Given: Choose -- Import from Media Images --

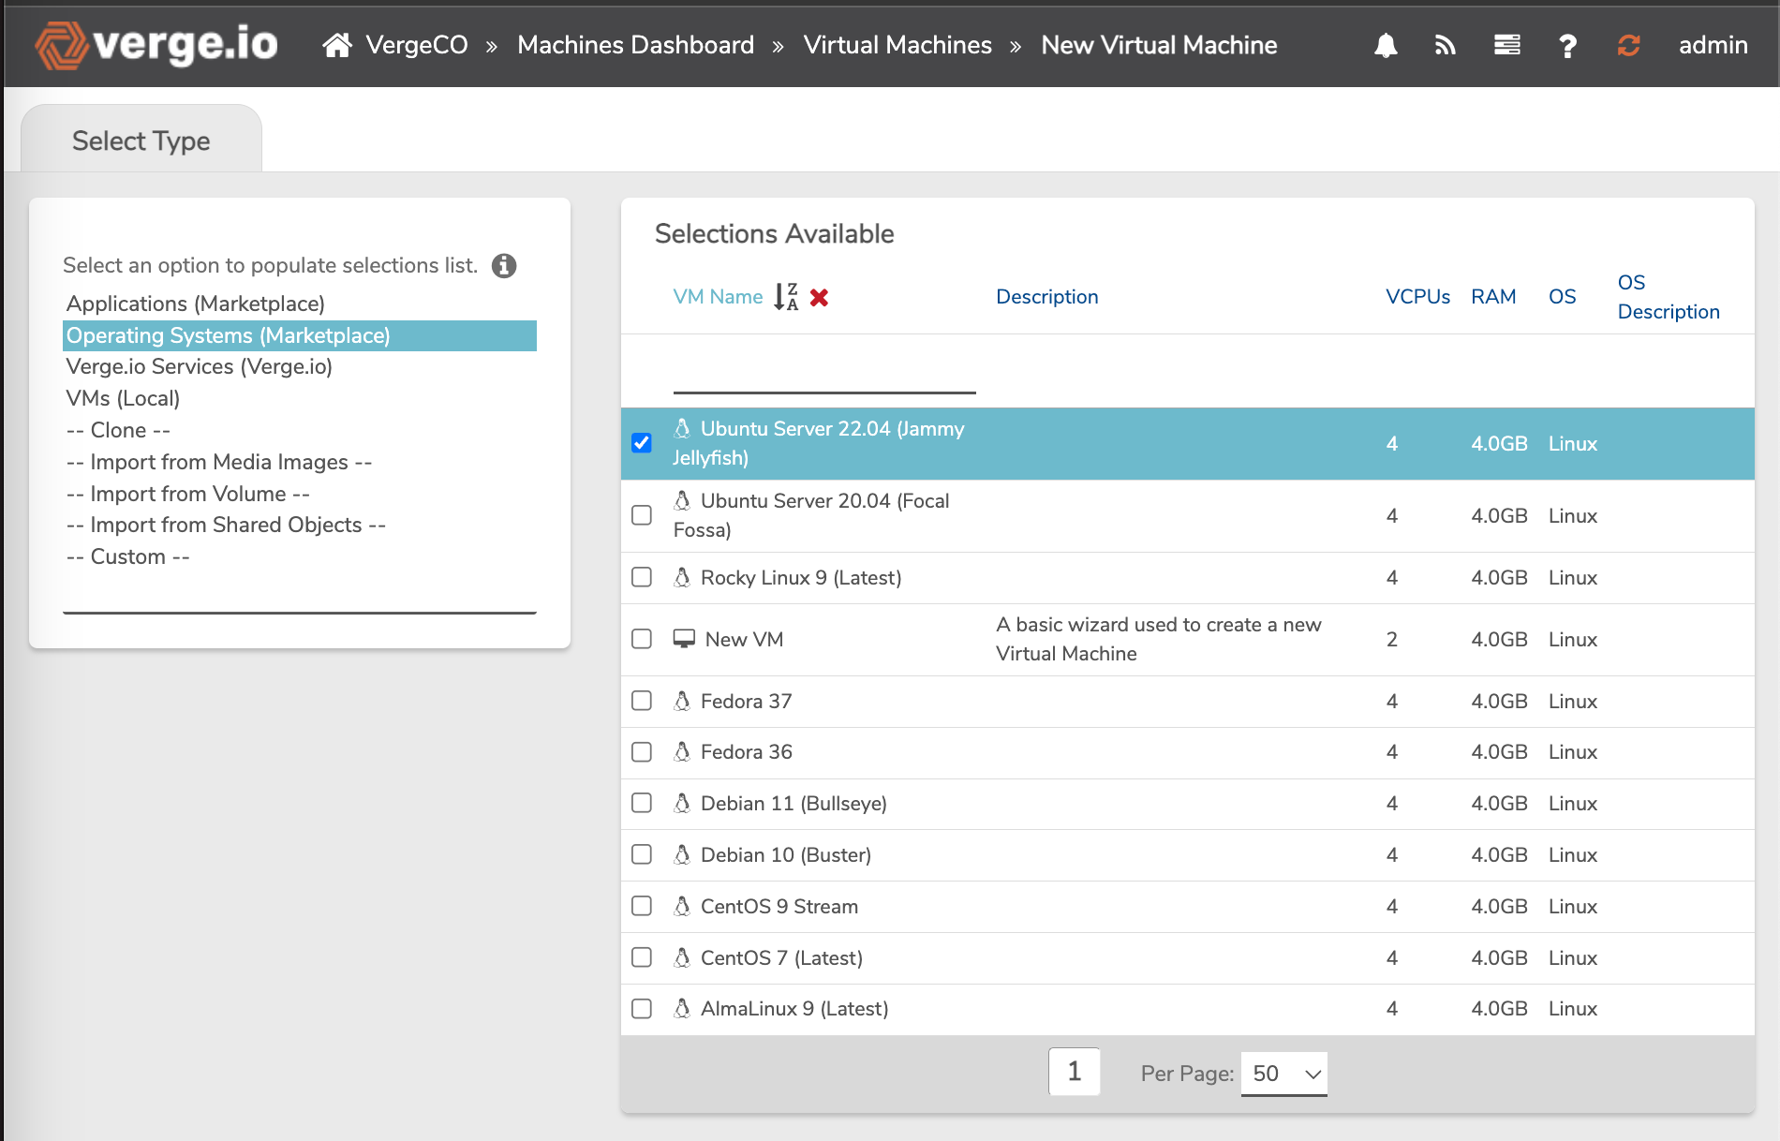Looking at the screenshot, I should pos(300,462).
